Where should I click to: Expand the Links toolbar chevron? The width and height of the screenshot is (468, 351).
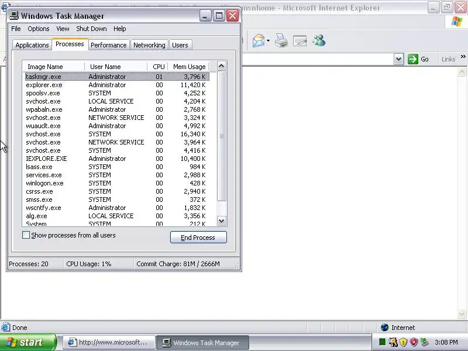click(x=463, y=56)
